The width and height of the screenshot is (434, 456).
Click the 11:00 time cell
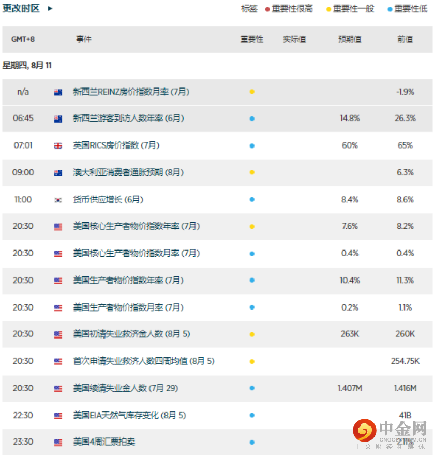click(x=23, y=199)
